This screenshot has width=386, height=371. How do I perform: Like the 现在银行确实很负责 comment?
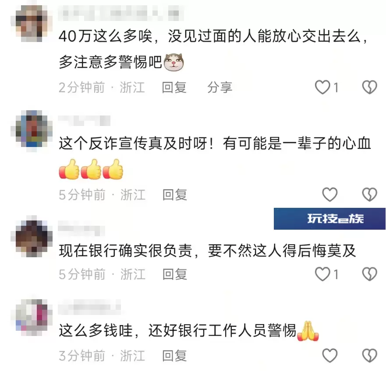(322, 274)
